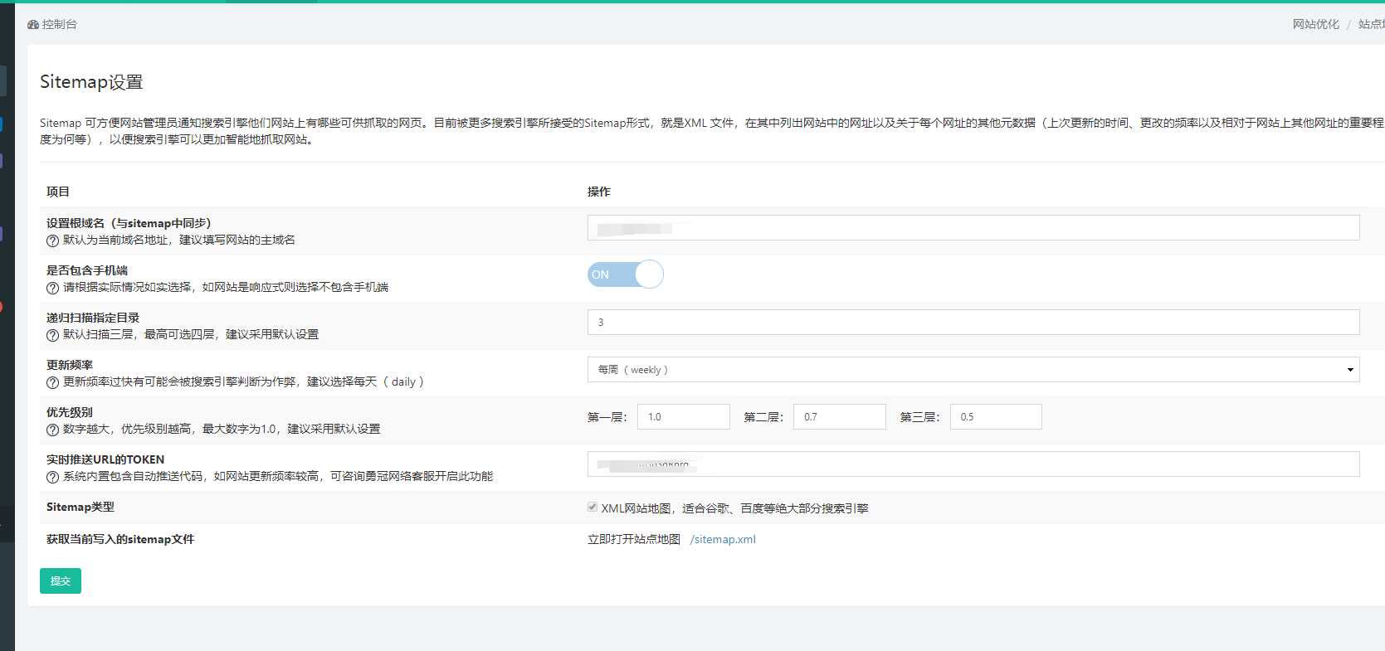Click the 获取当前写入的sitemap文件 label
Viewport: 1385px width, 651px height.
[120, 539]
